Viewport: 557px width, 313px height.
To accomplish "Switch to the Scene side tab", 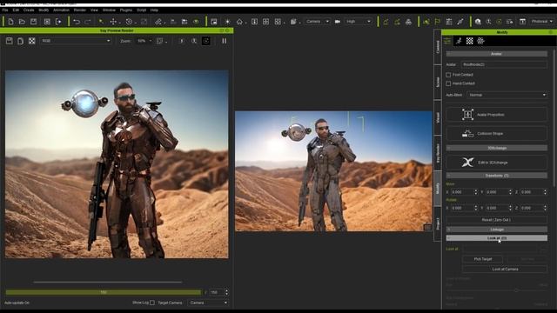I will point(438,83).
